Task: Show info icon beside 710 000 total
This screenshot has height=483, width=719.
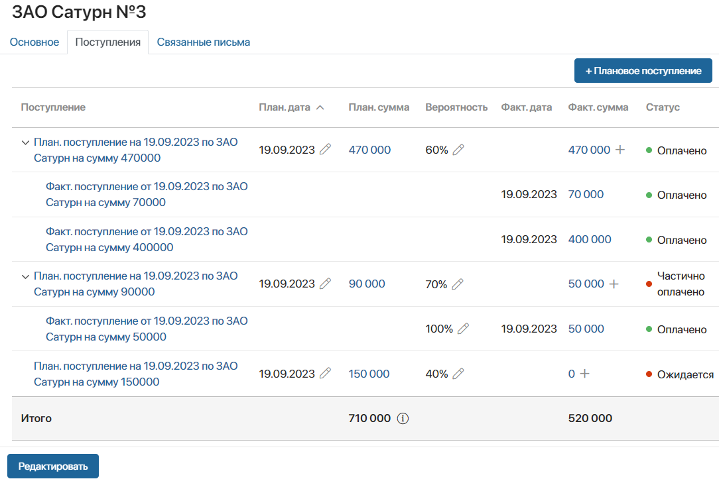Action: [403, 418]
